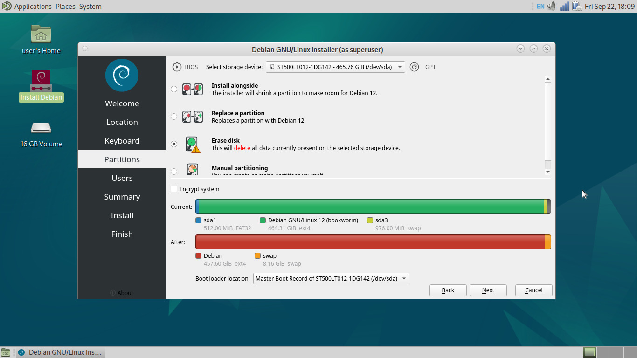Click the red Debian swatch under After
Screen dimensions: 637x358
(199, 256)
